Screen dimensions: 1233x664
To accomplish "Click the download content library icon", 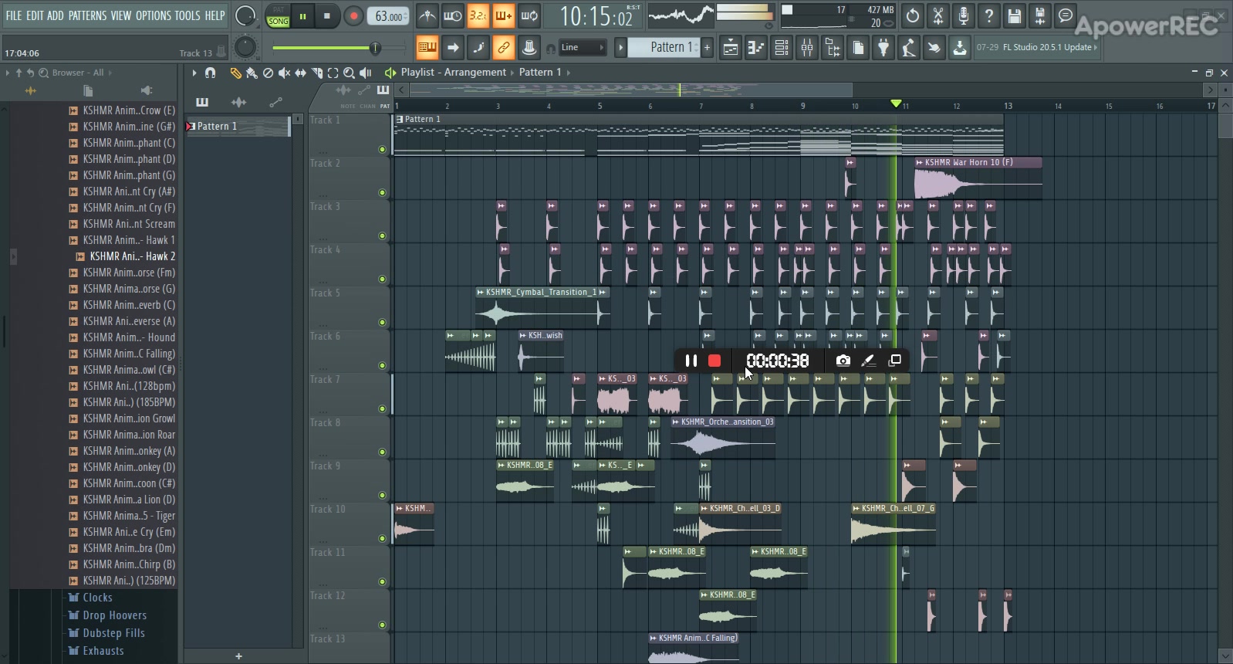I will (x=959, y=48).
